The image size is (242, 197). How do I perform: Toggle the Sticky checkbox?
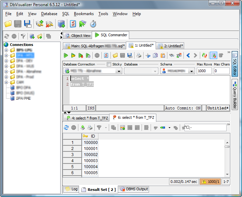pyautogui.click(x=109, y=64)
